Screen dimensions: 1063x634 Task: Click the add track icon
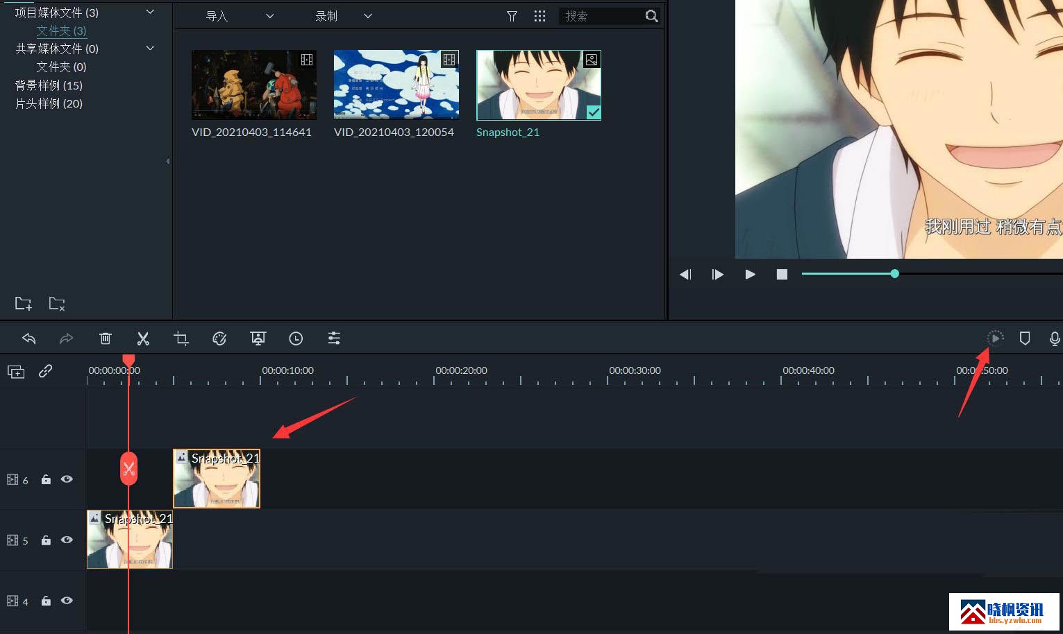pos(16,372)
